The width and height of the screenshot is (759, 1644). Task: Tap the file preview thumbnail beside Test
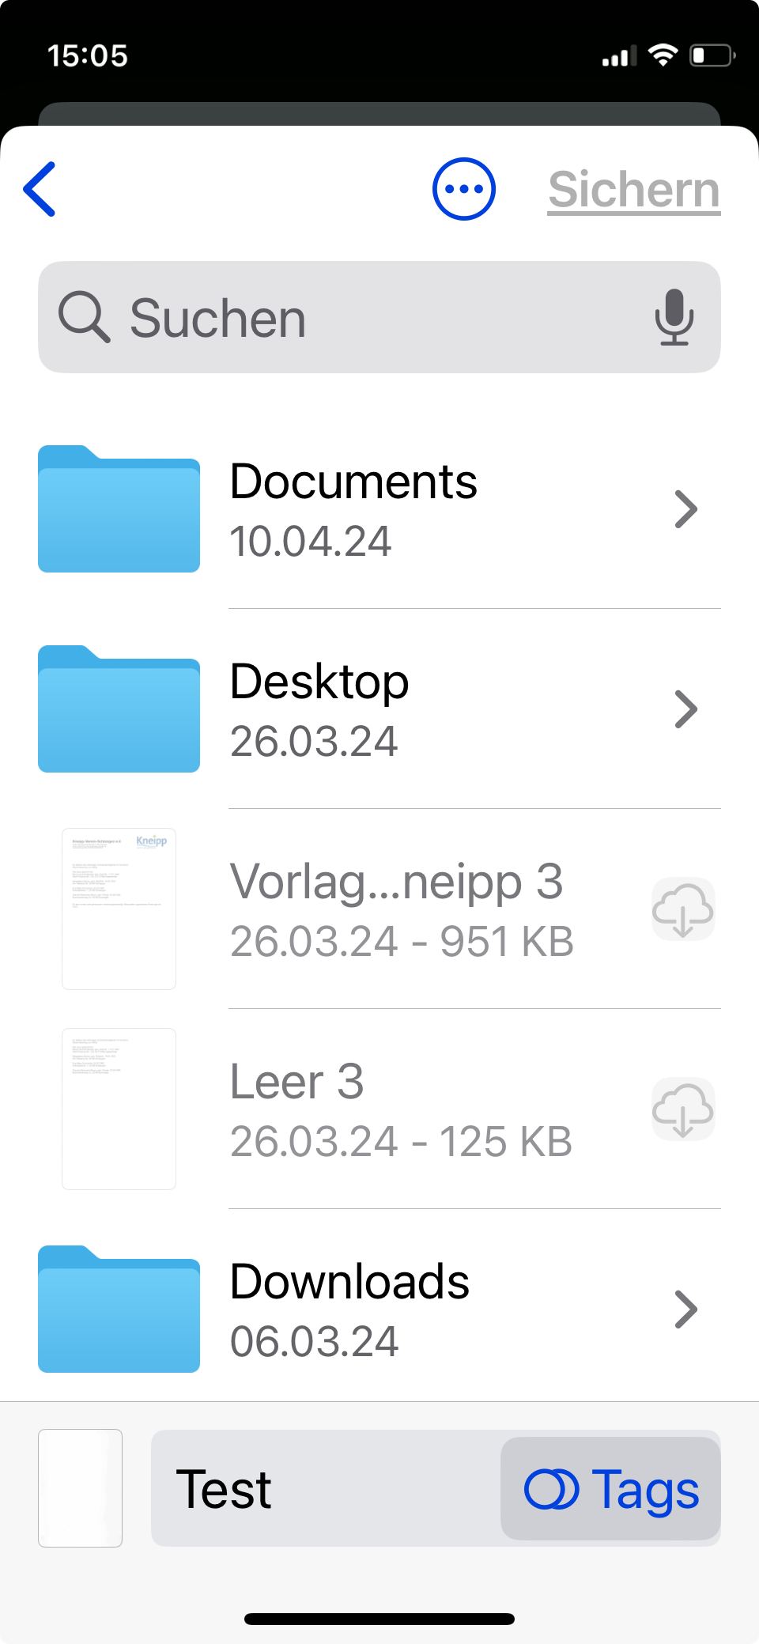pyautogui.click(x=81, y=1488)
